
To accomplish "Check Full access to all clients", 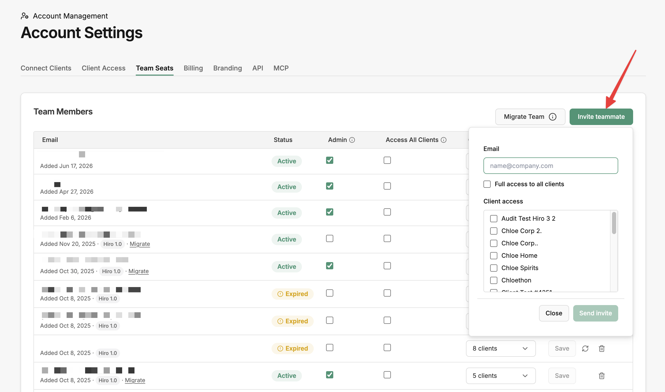I will click(487, 184).
